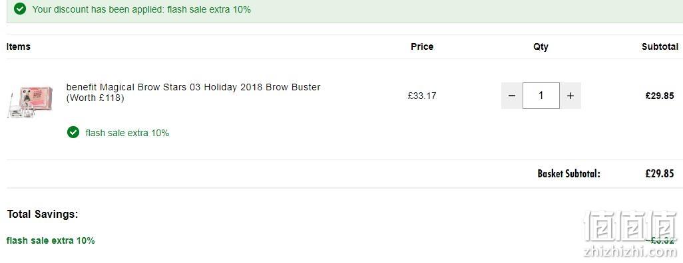
Task: Click the item subtotal £29.85 in product row
Action: [x=660, y=96]
